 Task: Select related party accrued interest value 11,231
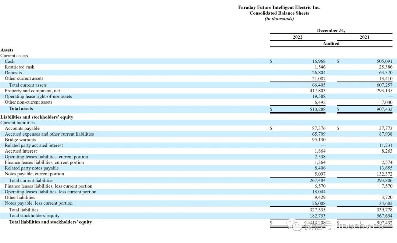click(386, 145)
